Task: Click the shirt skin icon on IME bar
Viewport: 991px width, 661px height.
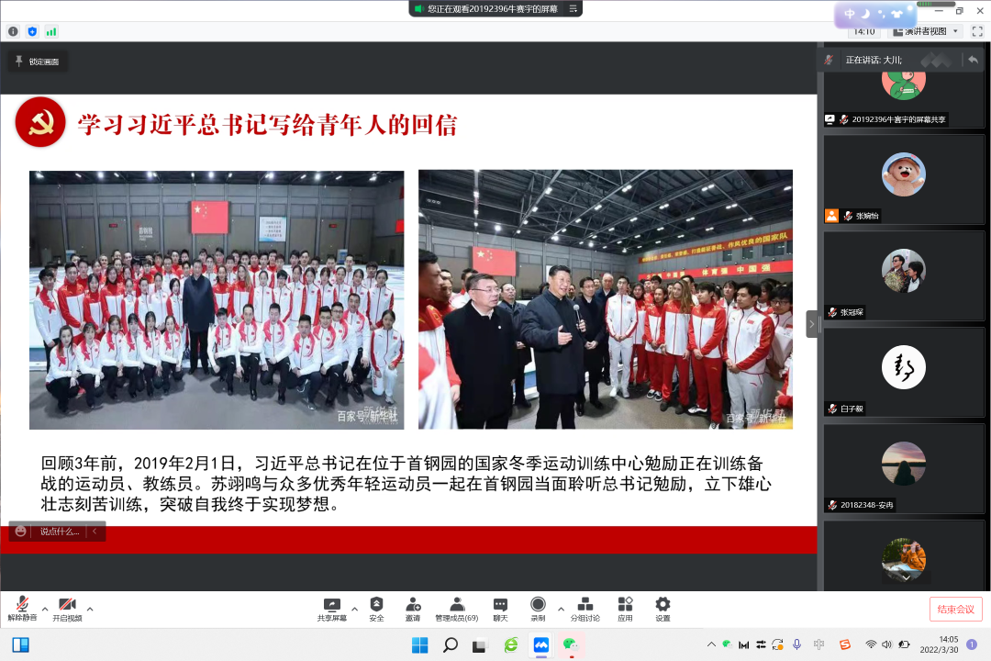Action: tap(896, 14)
